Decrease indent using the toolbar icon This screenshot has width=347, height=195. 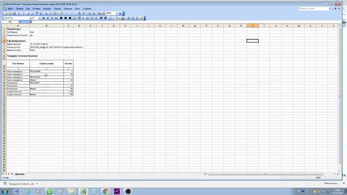coord(101,18)
